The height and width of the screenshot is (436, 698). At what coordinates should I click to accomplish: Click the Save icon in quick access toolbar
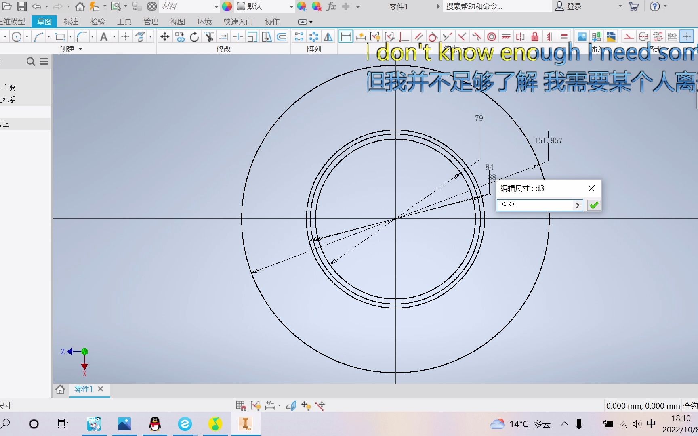pyautogui.click(x=21, y=6)
